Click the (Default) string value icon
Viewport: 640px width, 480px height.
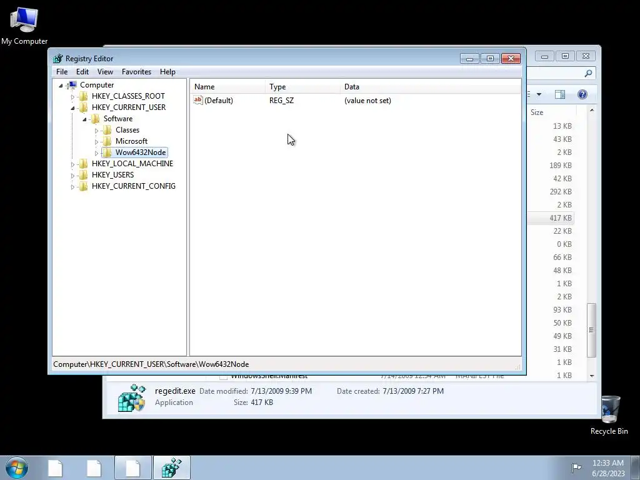[x=198, y=100]
